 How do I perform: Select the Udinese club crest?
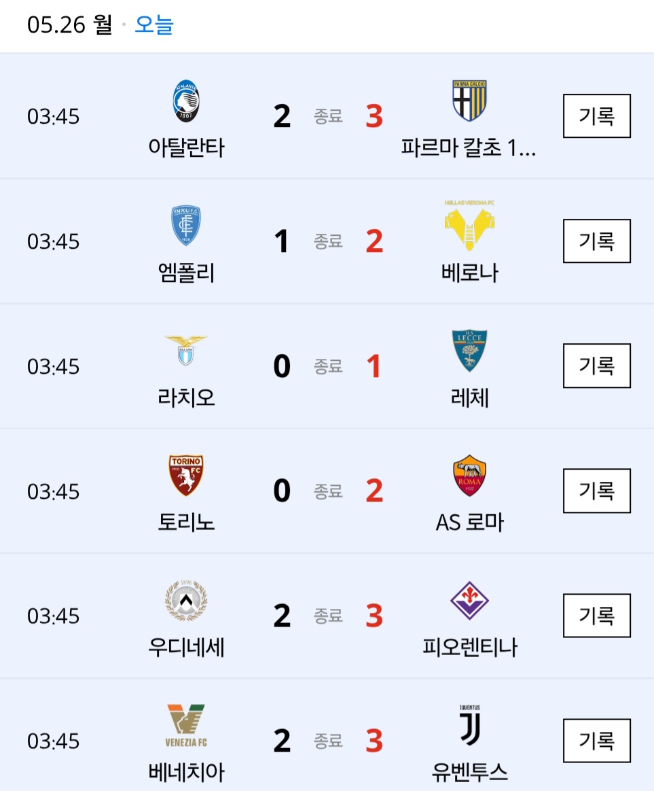click(x=186, y=600)
